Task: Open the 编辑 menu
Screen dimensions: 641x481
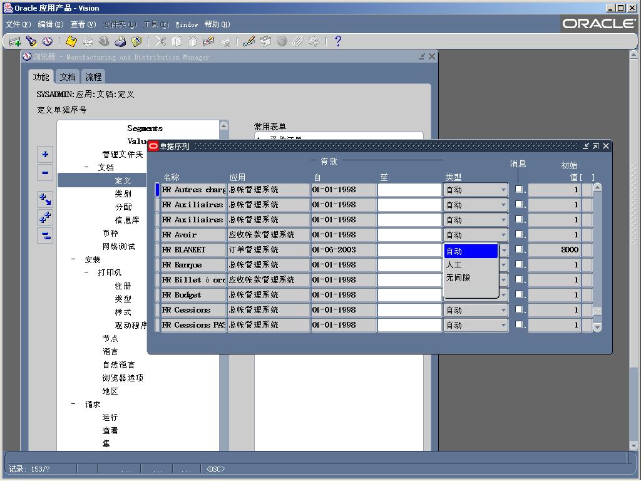Action: (x=51, y=24)
